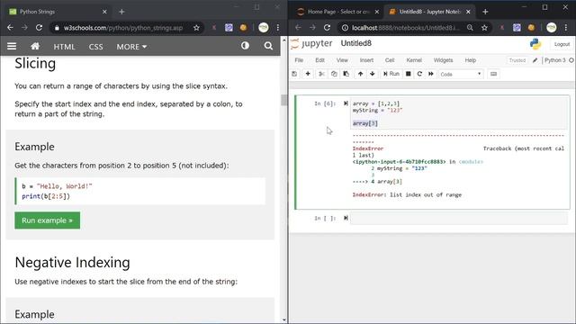Viewport: 576px width, 324px height.
Task: Select the Python Strings tab
Action: pyautogui.click(x=57, y=12)
